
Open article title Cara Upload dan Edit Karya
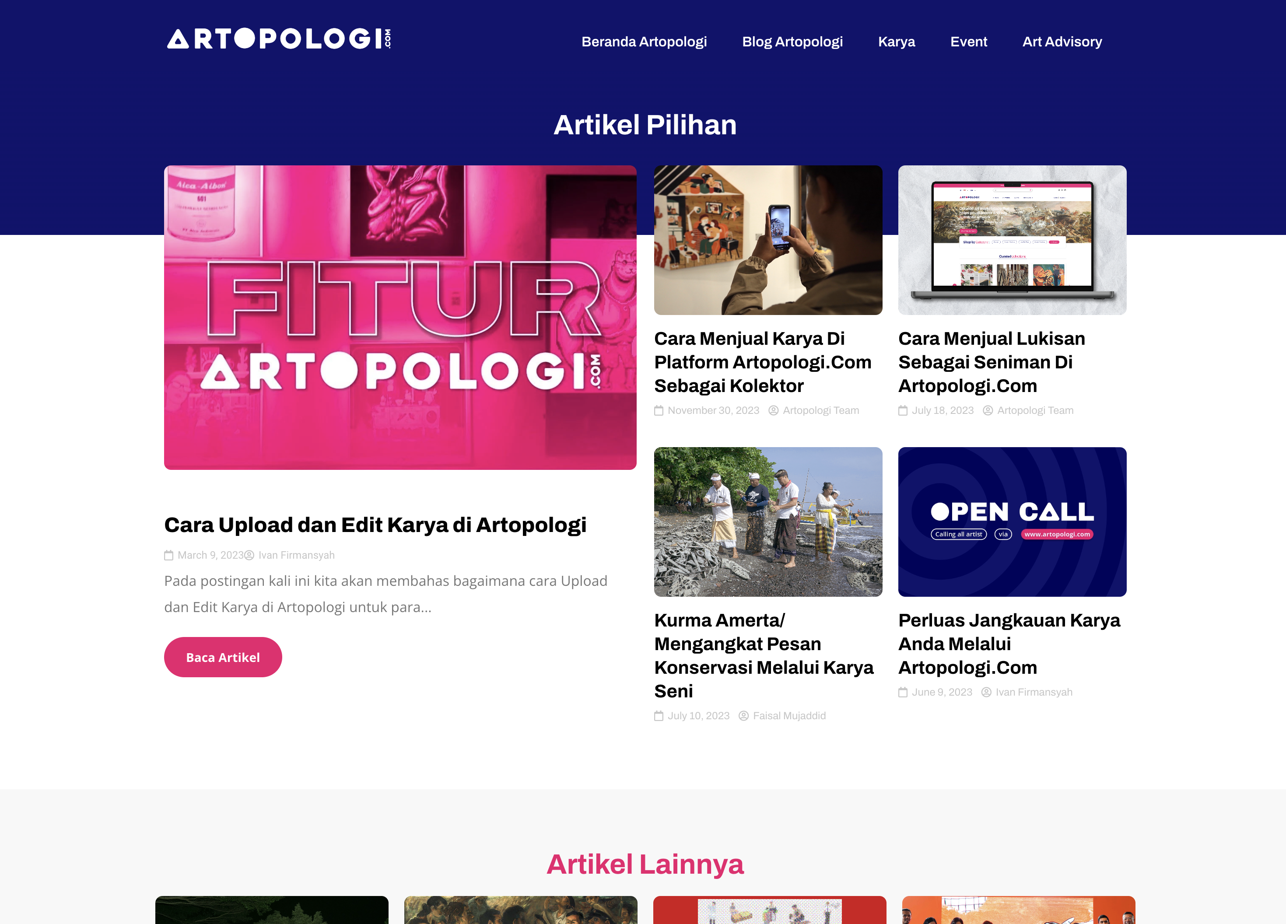(x=375, y=525)
